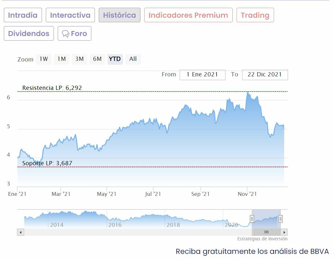Open the Foro speech bubble icon

pos(66,34)
